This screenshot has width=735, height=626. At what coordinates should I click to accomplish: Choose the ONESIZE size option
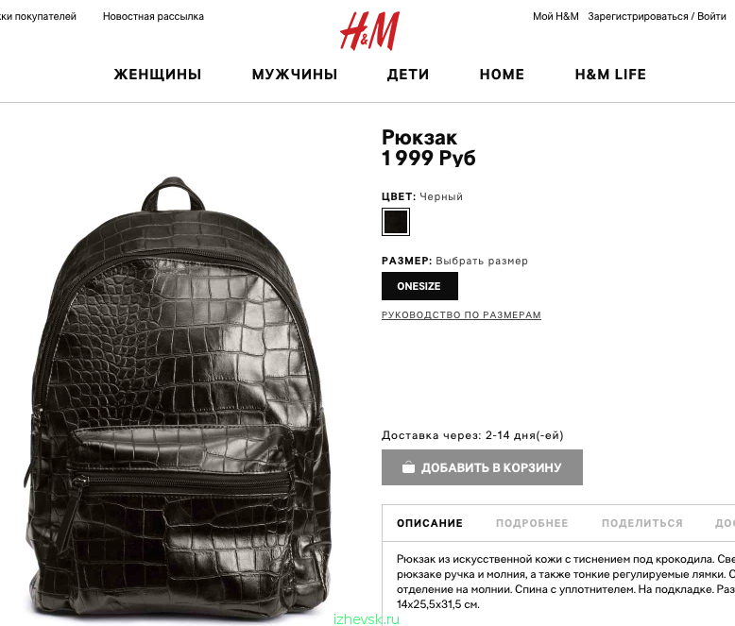[419, 286]
